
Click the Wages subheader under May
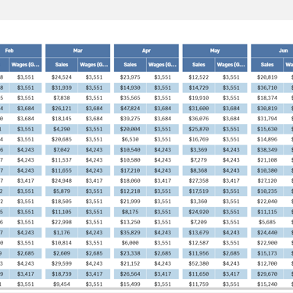pyautogui.click(x=231, y=65)
